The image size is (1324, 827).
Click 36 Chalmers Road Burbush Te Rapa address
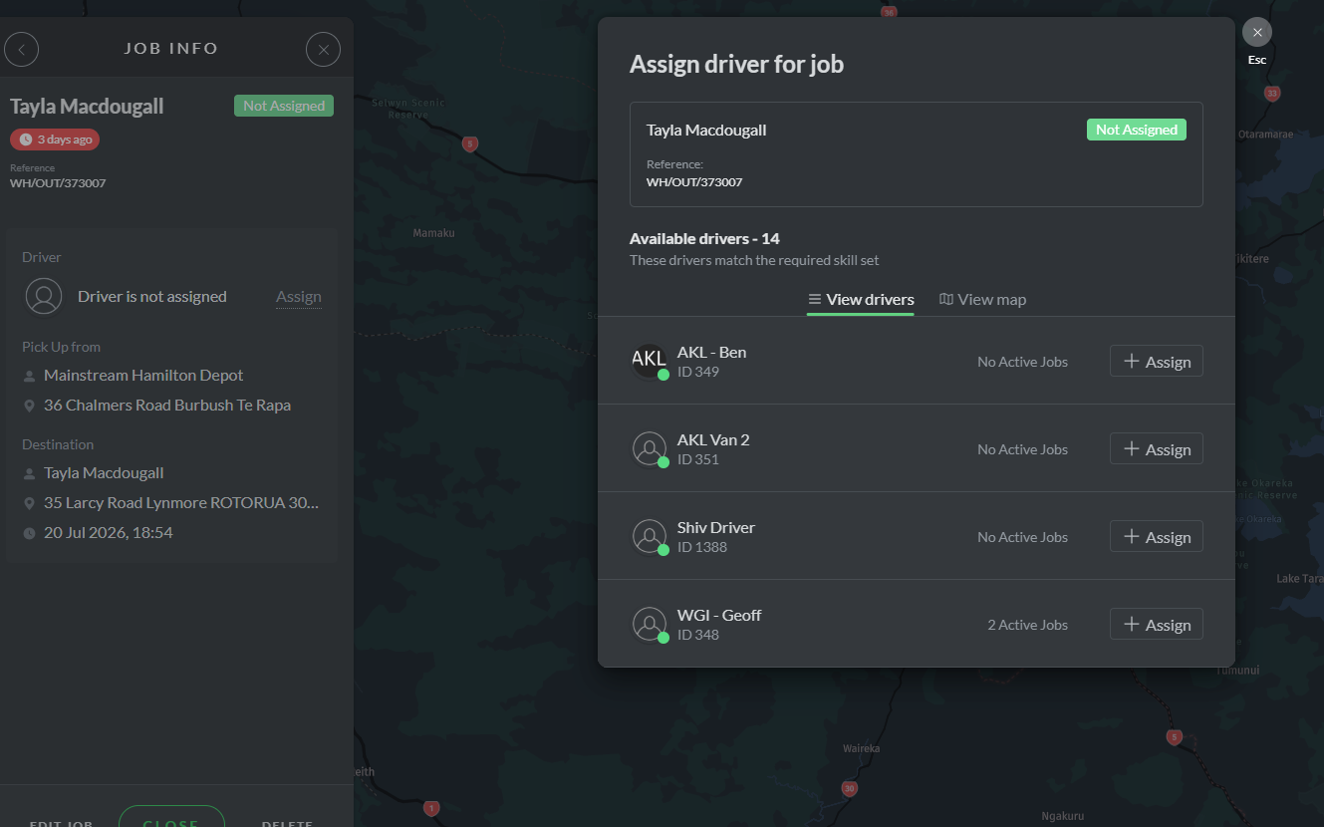pos(167,406)
